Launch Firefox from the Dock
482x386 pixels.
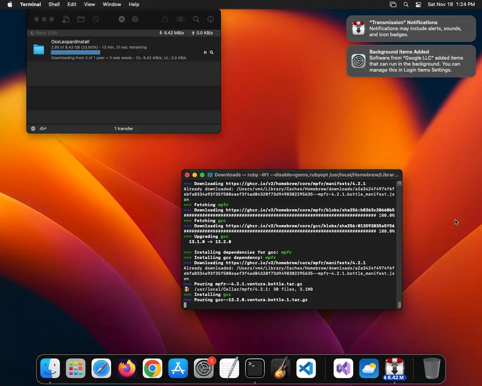click(127, 368)
